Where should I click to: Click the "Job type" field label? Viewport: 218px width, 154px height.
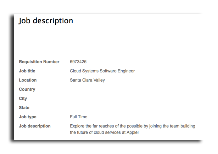(x=28, y=117)
